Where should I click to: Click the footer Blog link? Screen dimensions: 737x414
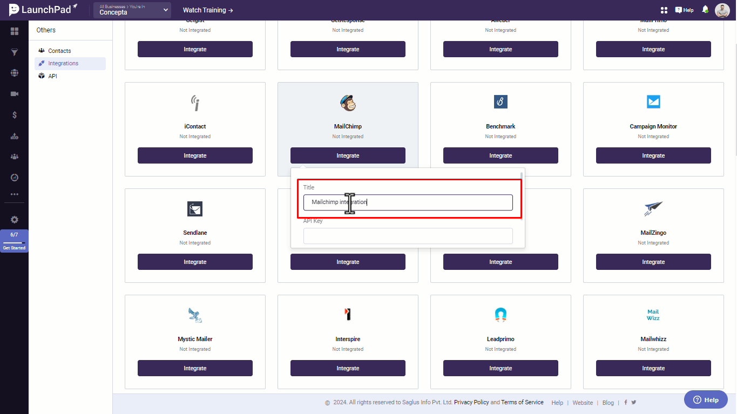(608, 403)
